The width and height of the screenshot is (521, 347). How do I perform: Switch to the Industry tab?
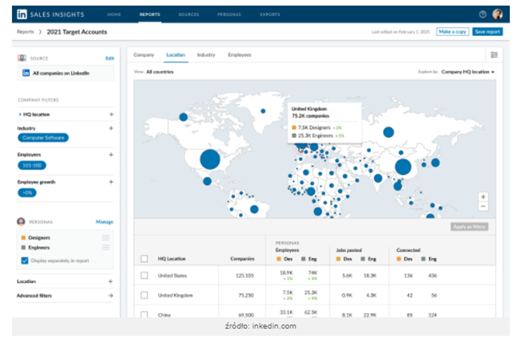[206, 54]
